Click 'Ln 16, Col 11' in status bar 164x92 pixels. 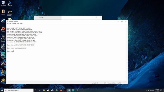click(x=95, y=83)
